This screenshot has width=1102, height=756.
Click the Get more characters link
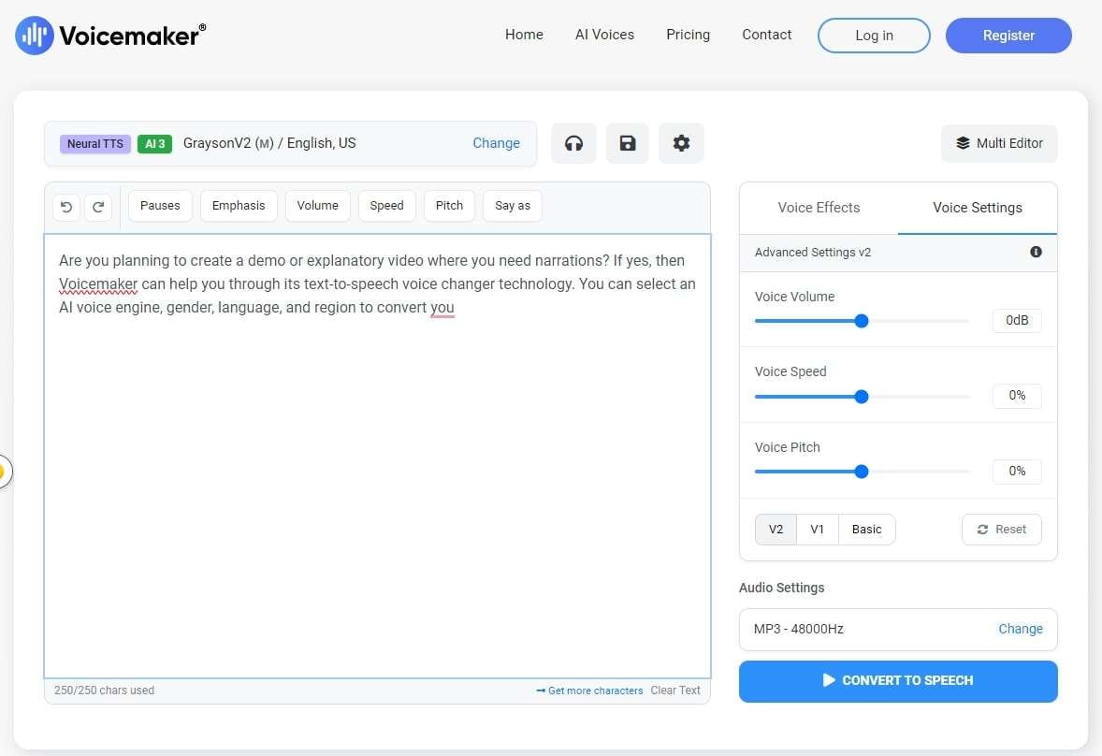589,691
